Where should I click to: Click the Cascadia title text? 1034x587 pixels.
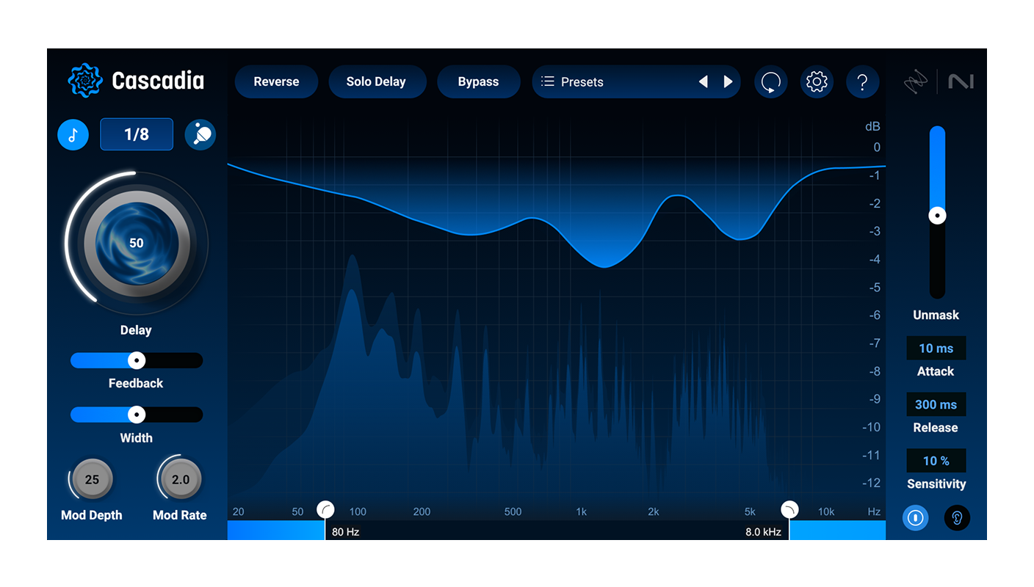[x=158, y=81]
